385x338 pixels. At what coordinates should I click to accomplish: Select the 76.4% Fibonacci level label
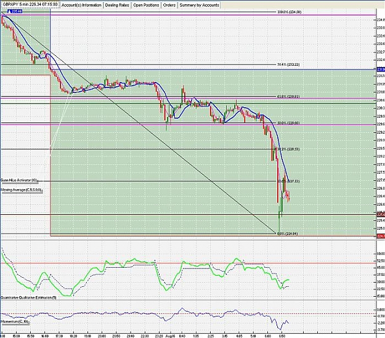[288, 65]
